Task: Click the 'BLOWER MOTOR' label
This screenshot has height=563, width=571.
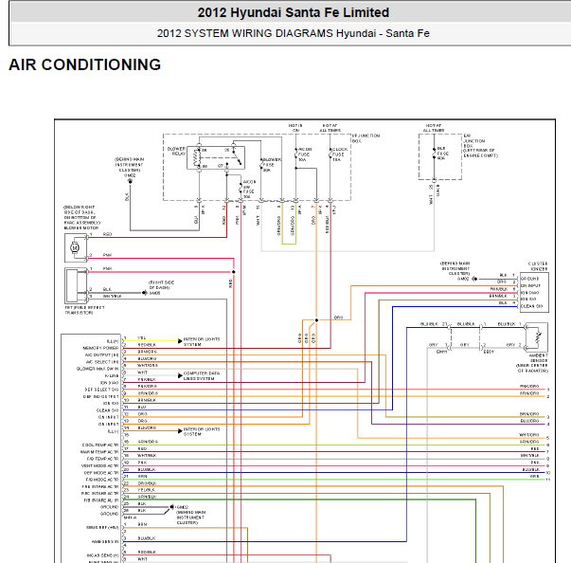Action: pyautogui.click(x=81, y=227)
